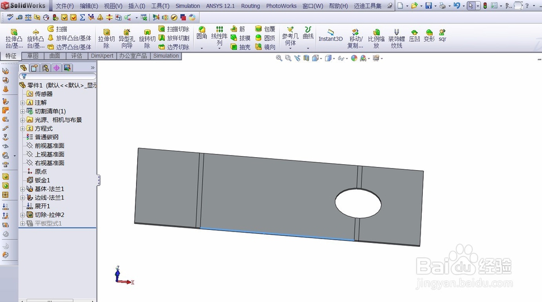
Task: Switch to the 曲面 tab
Action: (55, 56)
